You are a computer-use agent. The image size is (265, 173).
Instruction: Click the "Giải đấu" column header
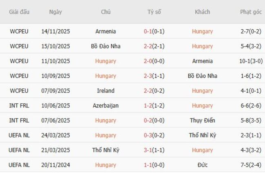tap(19, 12)
